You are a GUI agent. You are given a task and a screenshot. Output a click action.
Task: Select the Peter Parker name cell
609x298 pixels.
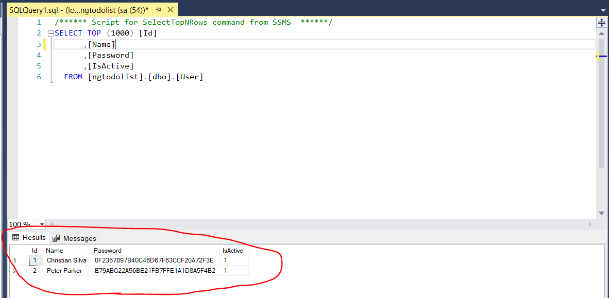[x=67, y=271]
